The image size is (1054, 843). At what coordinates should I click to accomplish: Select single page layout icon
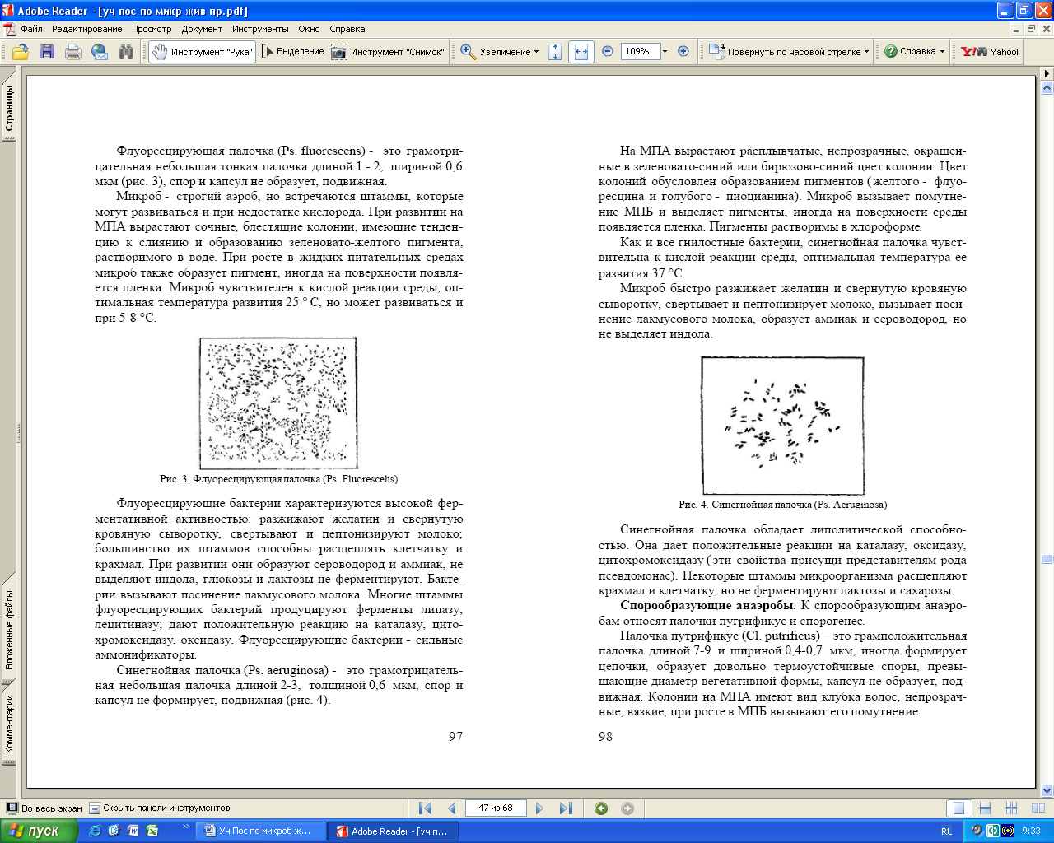click(x=958, y=808)
